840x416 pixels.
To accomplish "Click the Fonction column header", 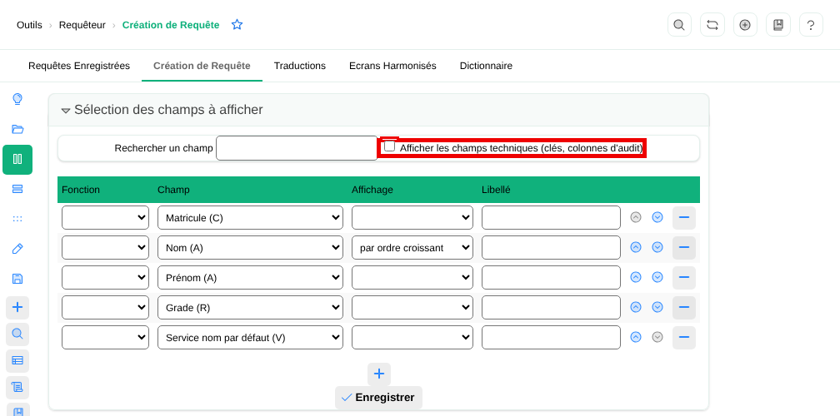I will pos(81,190).
